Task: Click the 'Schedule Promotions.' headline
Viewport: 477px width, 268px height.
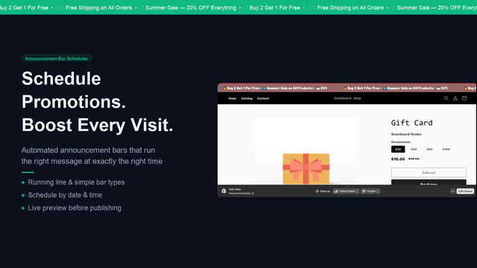Action: [74, 90]
